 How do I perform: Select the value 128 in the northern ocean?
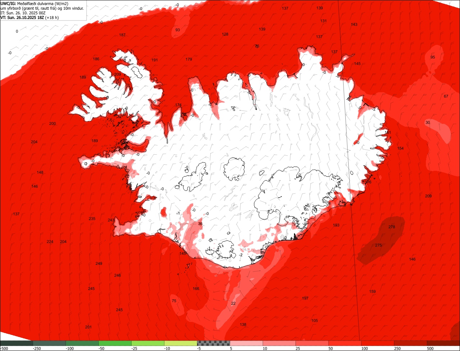pos(225,34)
